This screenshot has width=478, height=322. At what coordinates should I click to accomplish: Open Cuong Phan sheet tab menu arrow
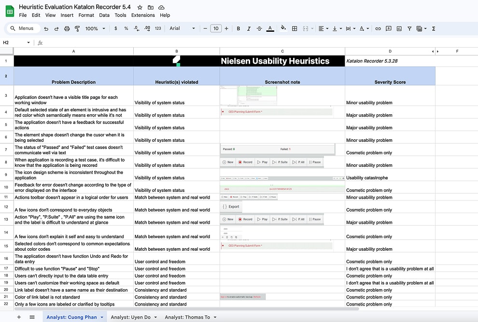(102, 317)
